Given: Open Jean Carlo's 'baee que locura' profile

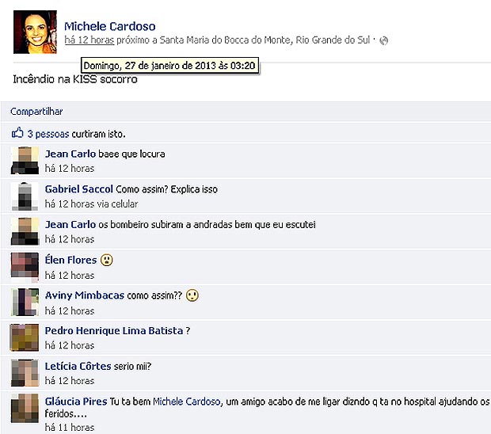Looking at the screenshot, I should tap(70, 154).
